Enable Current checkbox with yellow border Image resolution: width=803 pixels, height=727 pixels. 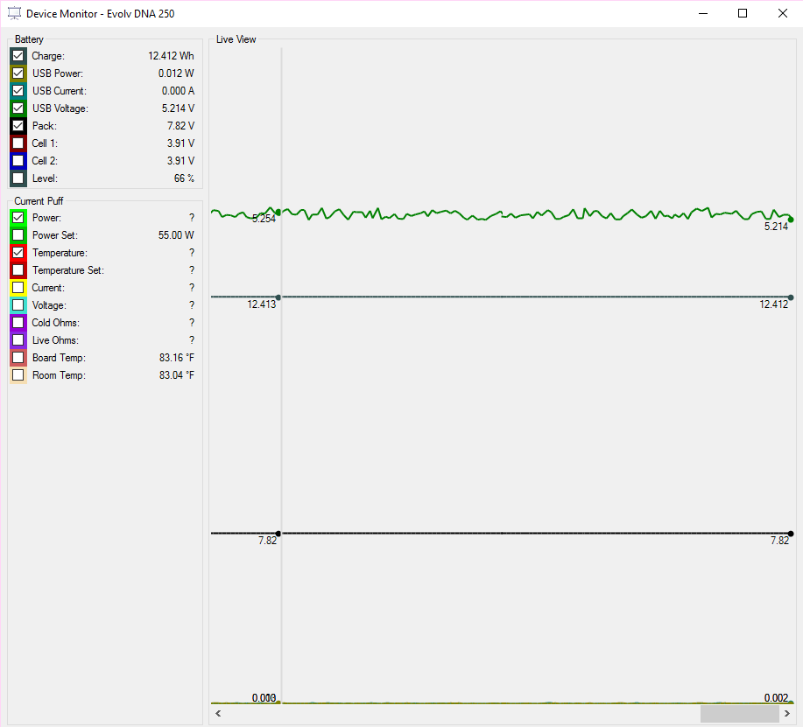click(18, 288)
